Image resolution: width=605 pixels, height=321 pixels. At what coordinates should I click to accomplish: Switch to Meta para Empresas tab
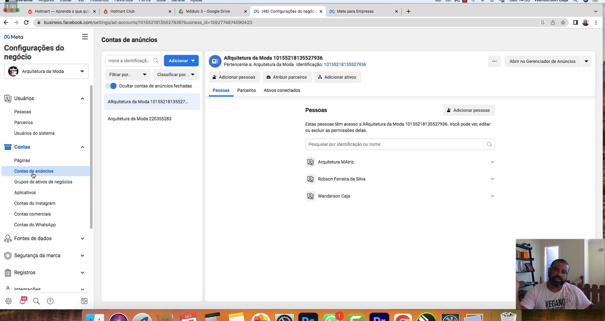363,11
